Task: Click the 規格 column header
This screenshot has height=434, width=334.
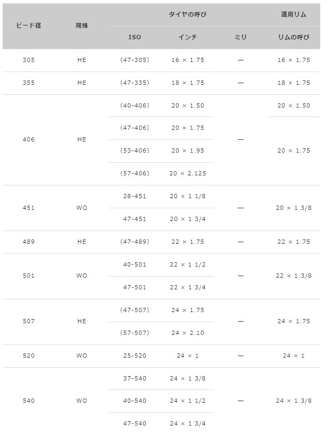Action: pos(81,25)
